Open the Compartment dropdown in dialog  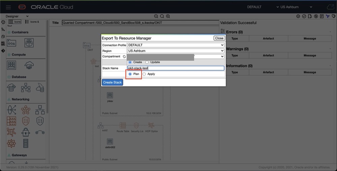[176, 56]
